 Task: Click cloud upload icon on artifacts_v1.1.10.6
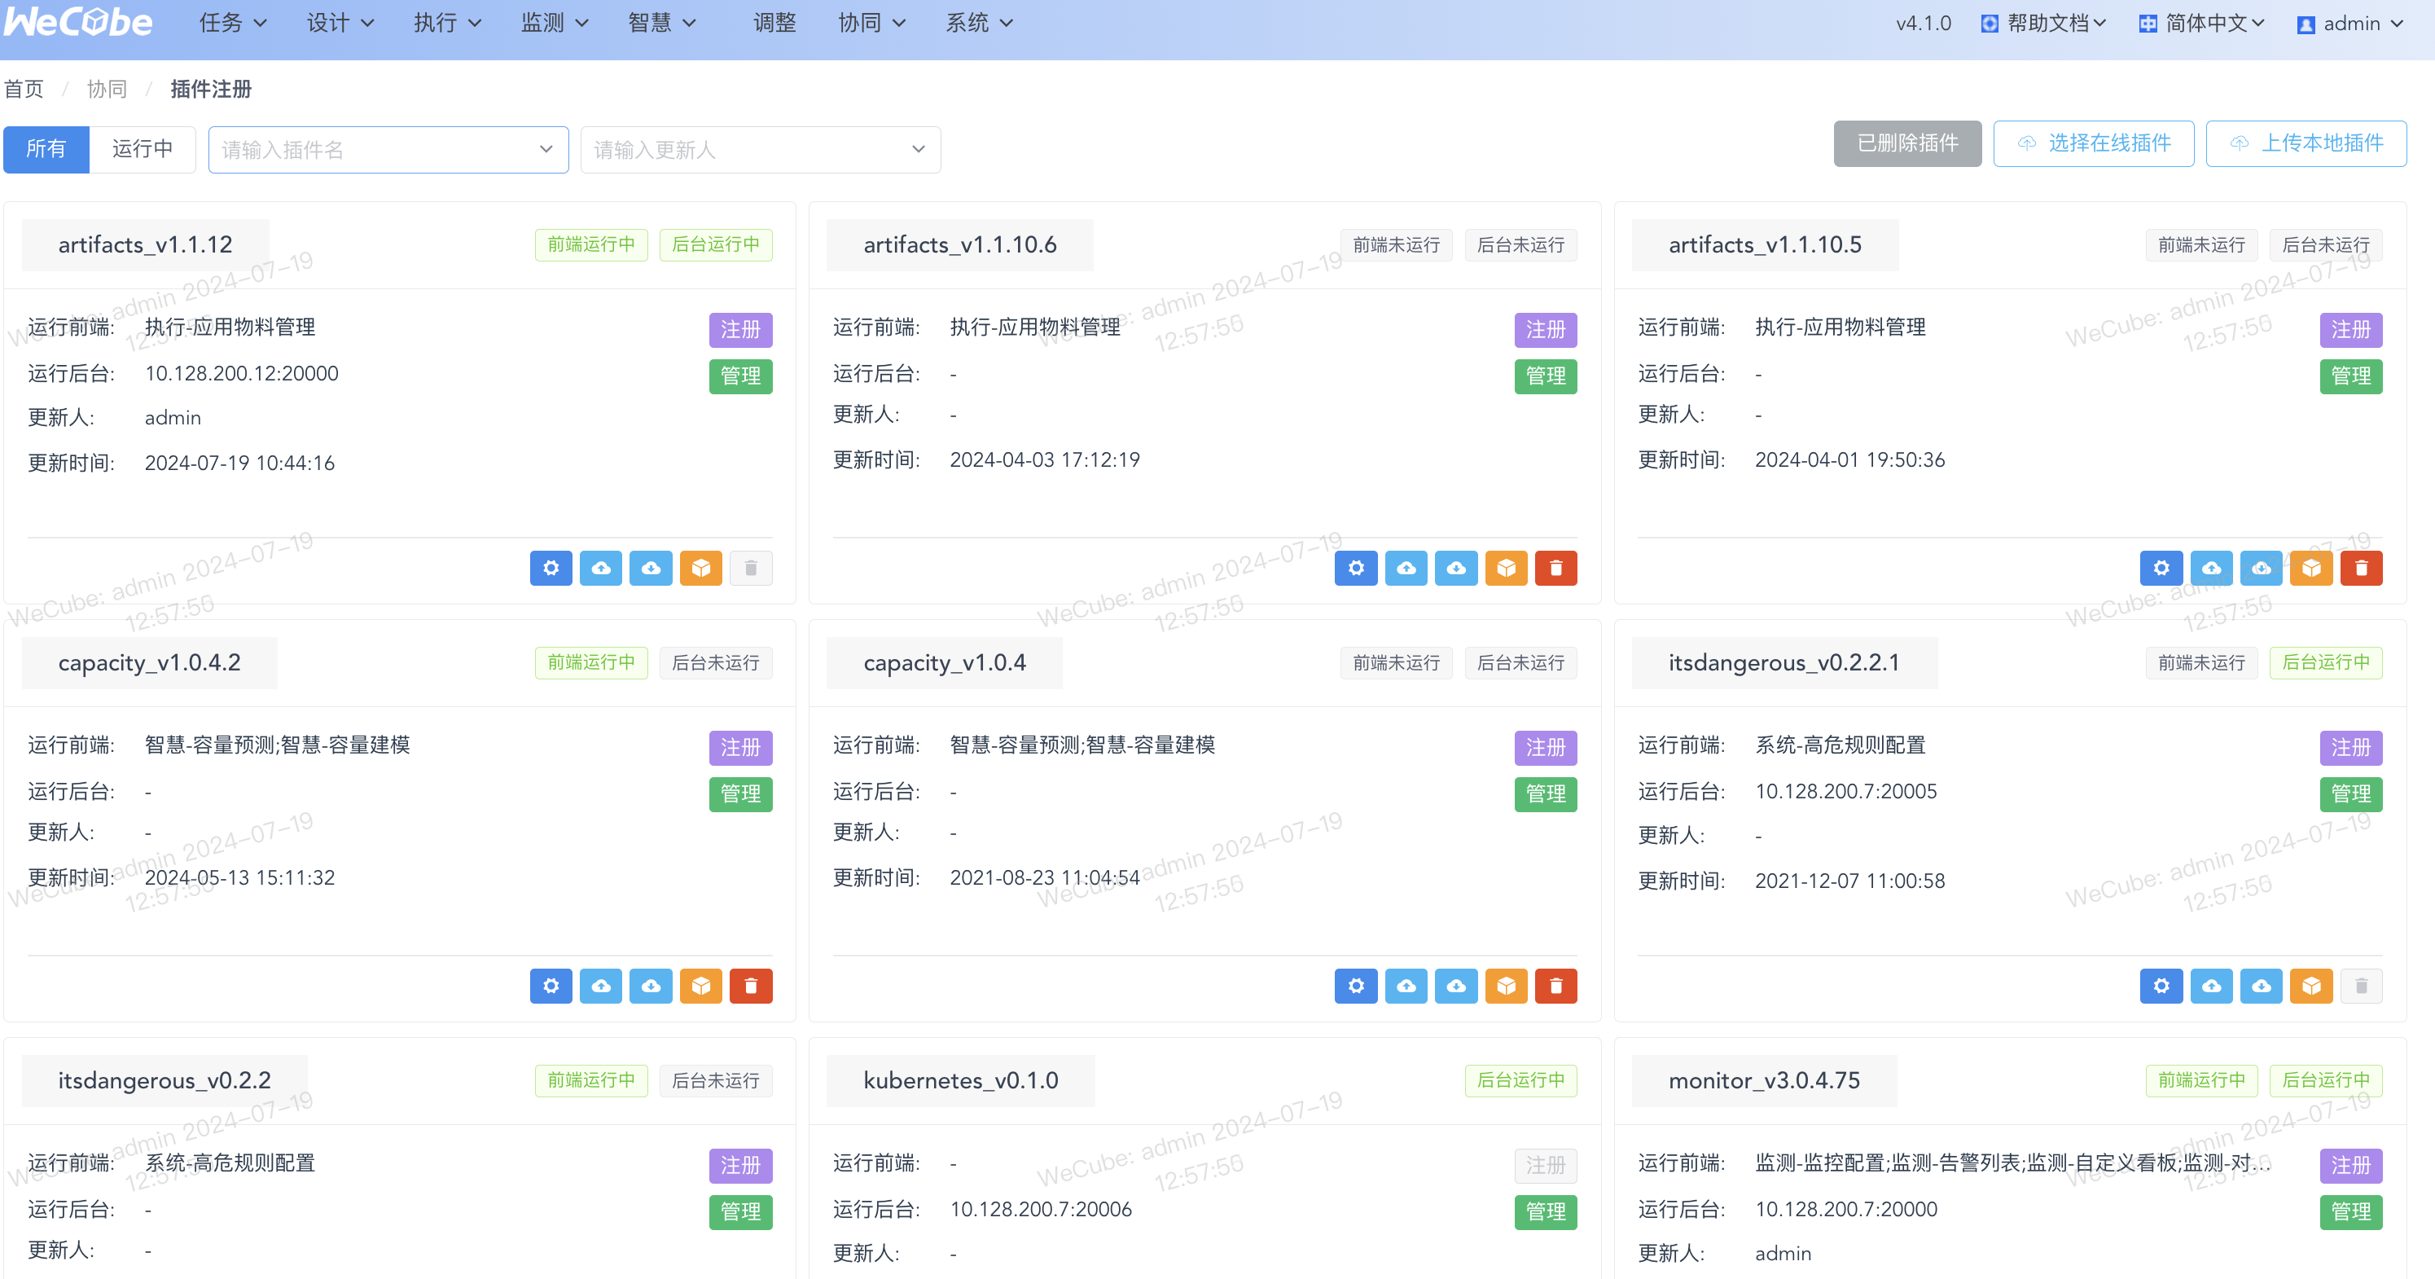coord(1406,568)
